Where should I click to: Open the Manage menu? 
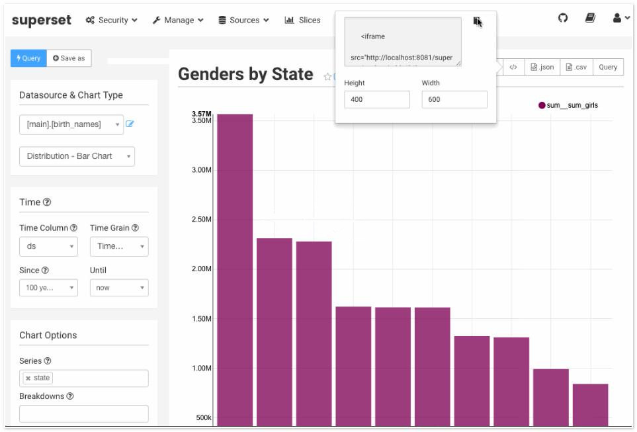pyautogui.click(x=178, y=20)
